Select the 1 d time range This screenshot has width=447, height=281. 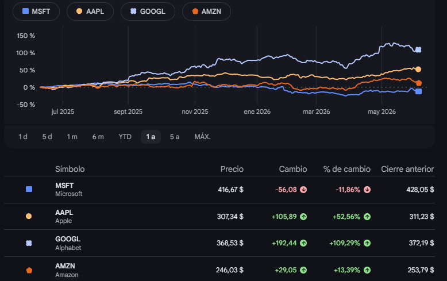[23, 137]
